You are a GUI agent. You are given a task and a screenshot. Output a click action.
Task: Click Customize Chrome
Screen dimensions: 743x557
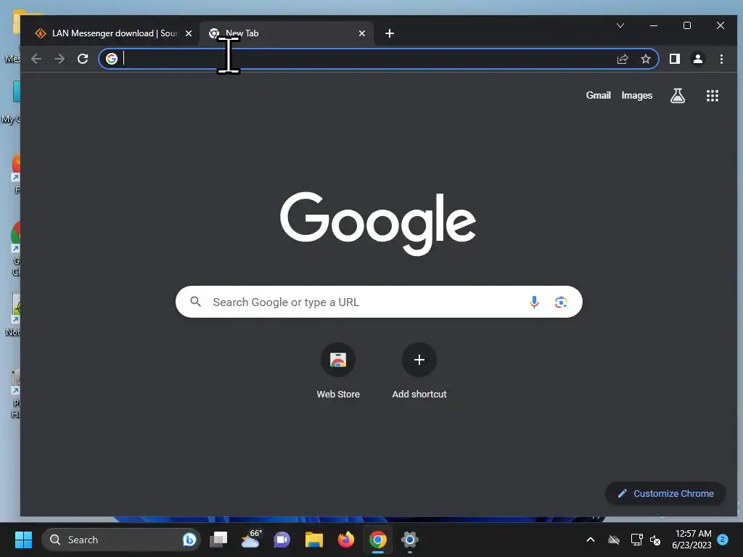pos(665,493)
